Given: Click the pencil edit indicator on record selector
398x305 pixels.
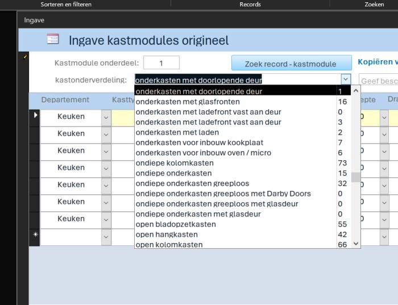Looking at the screenshot, I should [x=25, y=57].
